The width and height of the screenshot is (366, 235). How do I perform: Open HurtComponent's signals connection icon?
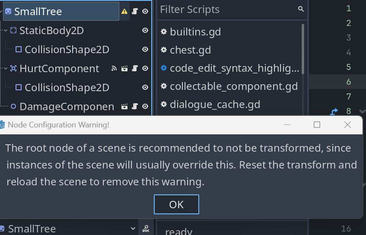pyautogui.click(x=114, y=68)
